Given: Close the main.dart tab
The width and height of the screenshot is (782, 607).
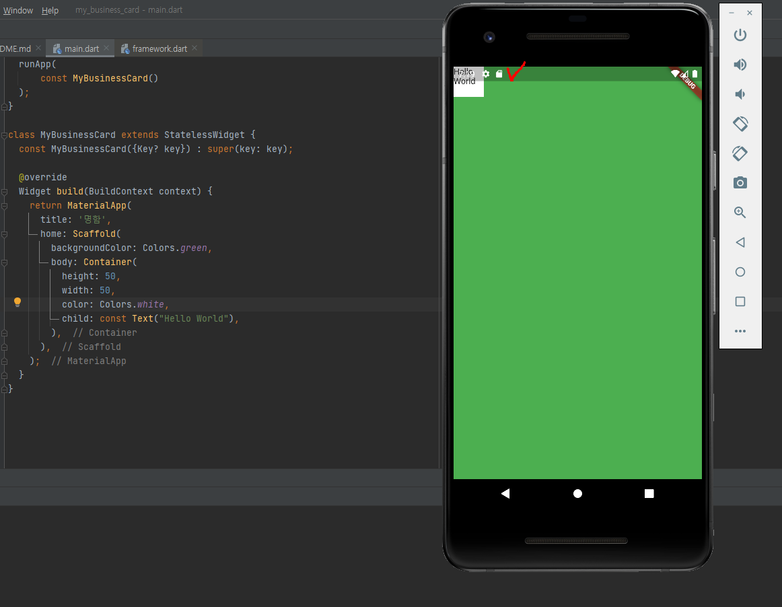Looking at the screenshot, I should click(106, 48).
